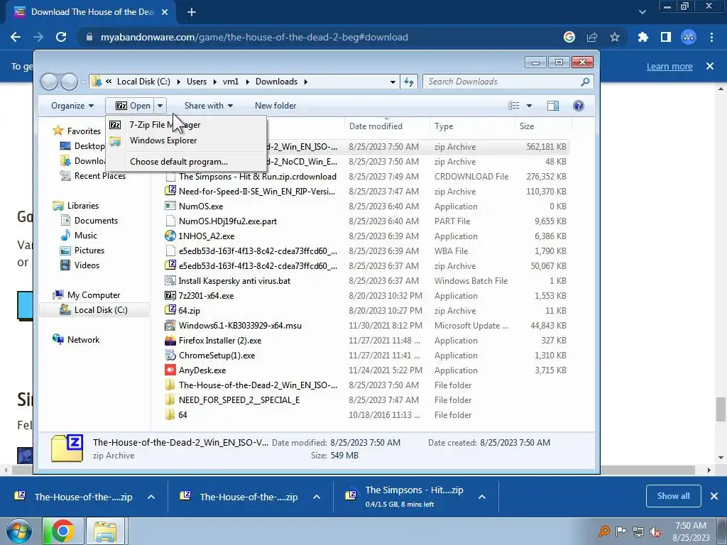Select Local Disk (C:) in navigation pane
The height and width of the screenshot is (545, 727).
click(101, 310)
